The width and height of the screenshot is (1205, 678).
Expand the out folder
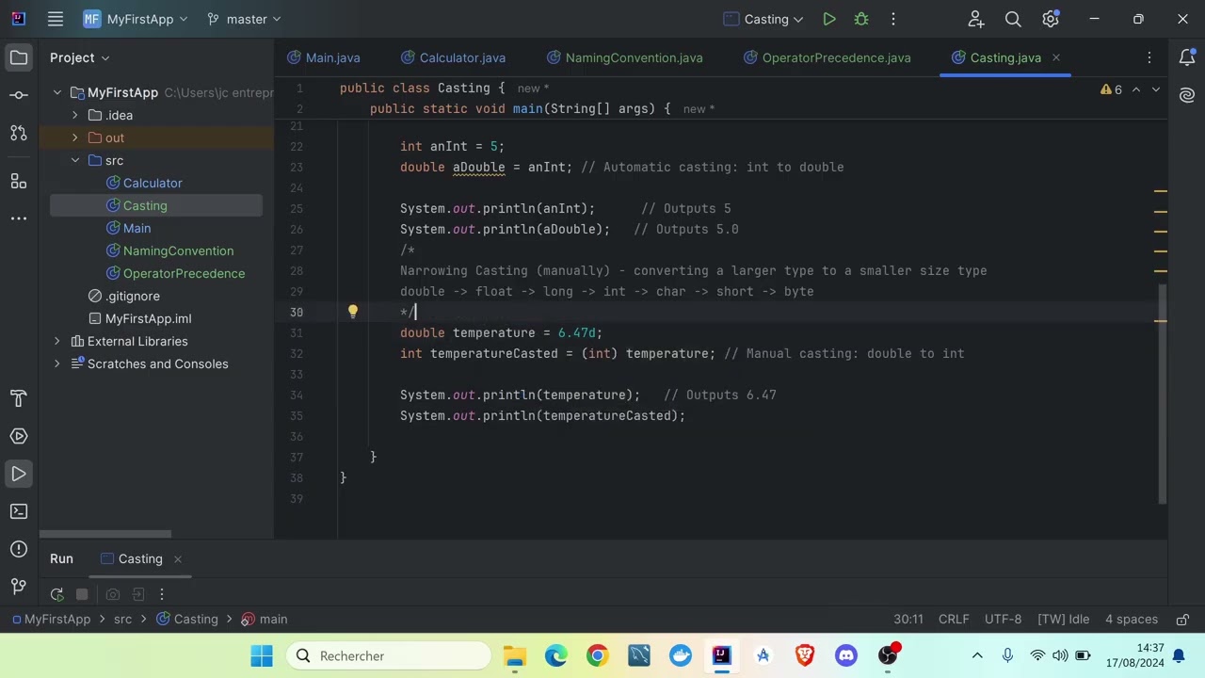coord(75,137)
